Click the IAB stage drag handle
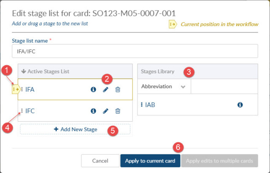Viewport: 270px width, 173px height. pyautogui.click(x=142, y=104)
